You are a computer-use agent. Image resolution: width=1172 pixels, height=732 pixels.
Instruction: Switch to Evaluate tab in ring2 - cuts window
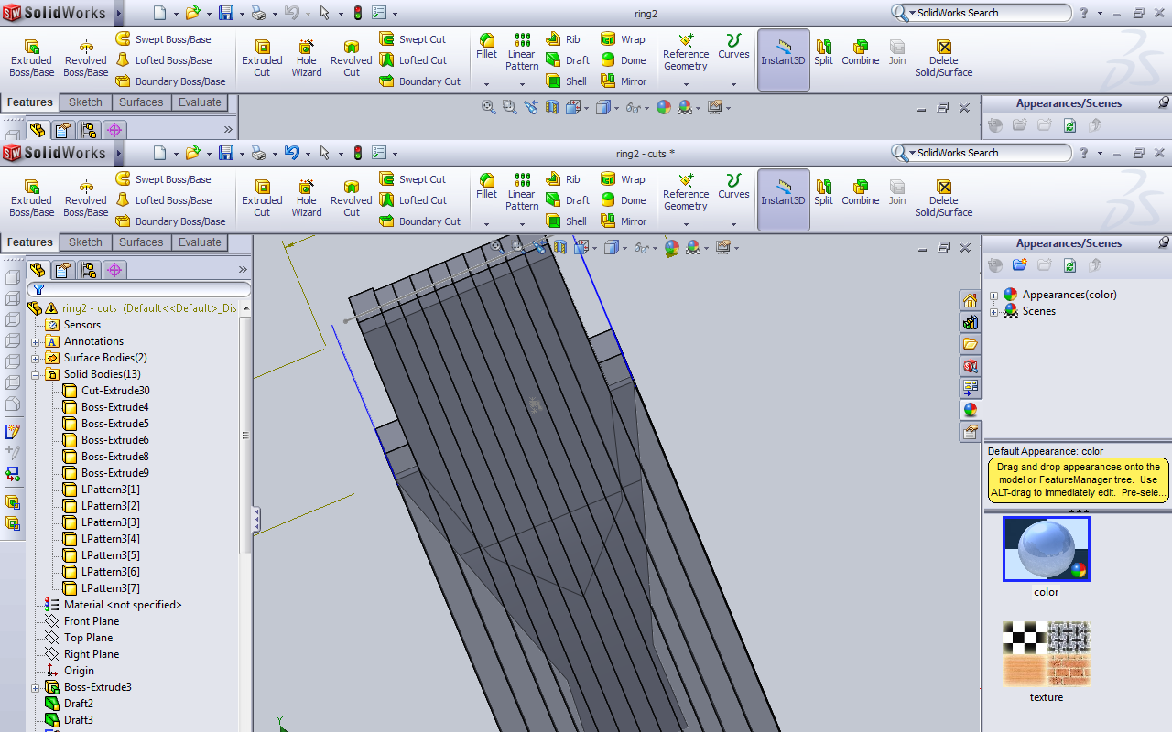click(x=200, y=242)
